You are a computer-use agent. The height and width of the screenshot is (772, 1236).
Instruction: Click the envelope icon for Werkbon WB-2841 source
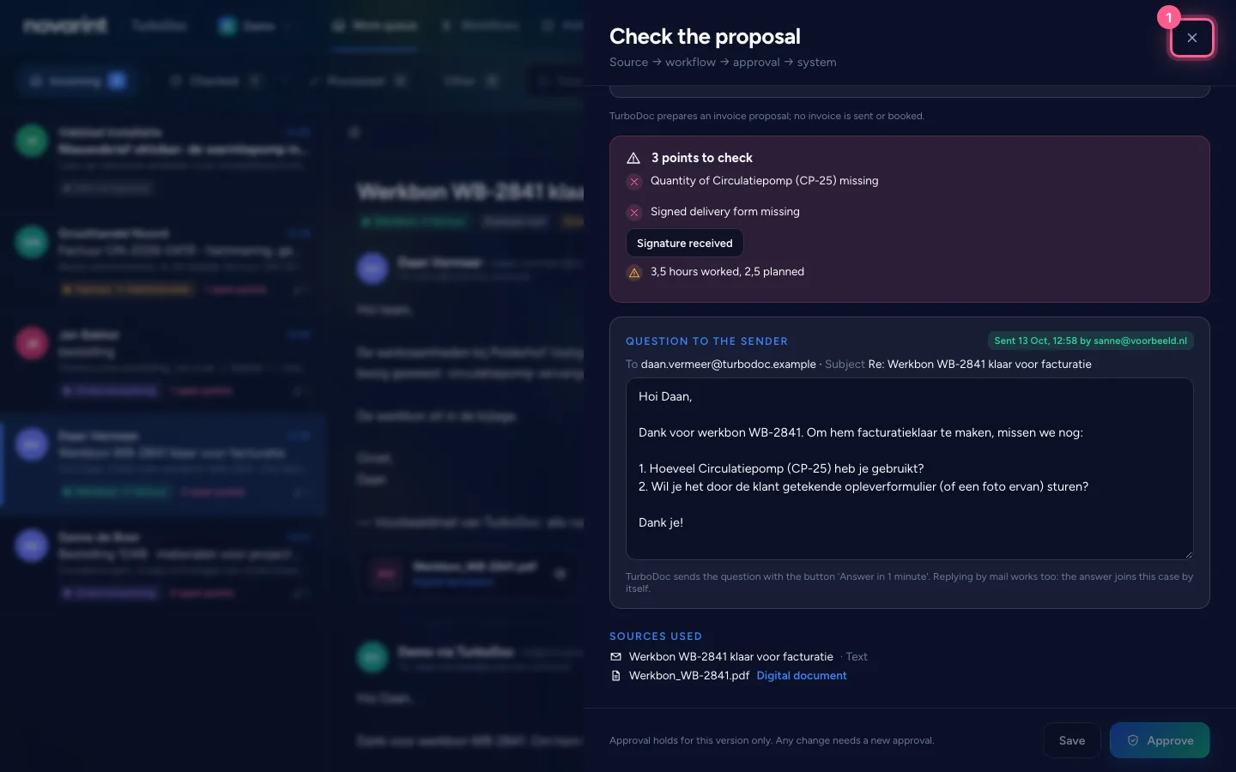(615, 657)
